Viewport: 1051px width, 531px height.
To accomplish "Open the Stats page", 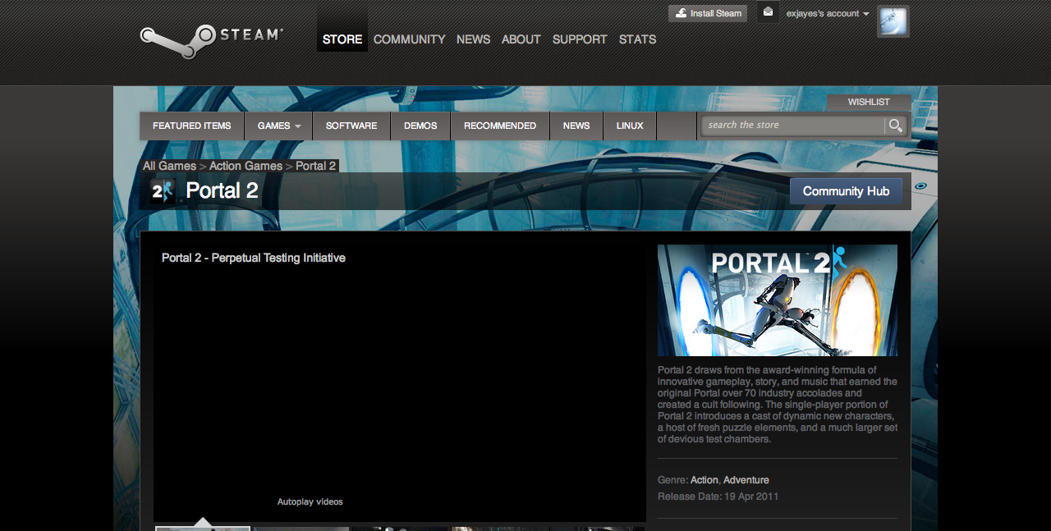I will [637, 39].
